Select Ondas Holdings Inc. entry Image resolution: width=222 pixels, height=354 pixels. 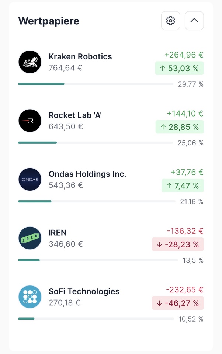coord(87,174)
